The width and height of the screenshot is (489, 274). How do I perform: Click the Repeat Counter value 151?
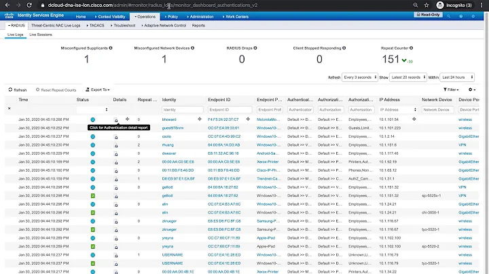391,59
